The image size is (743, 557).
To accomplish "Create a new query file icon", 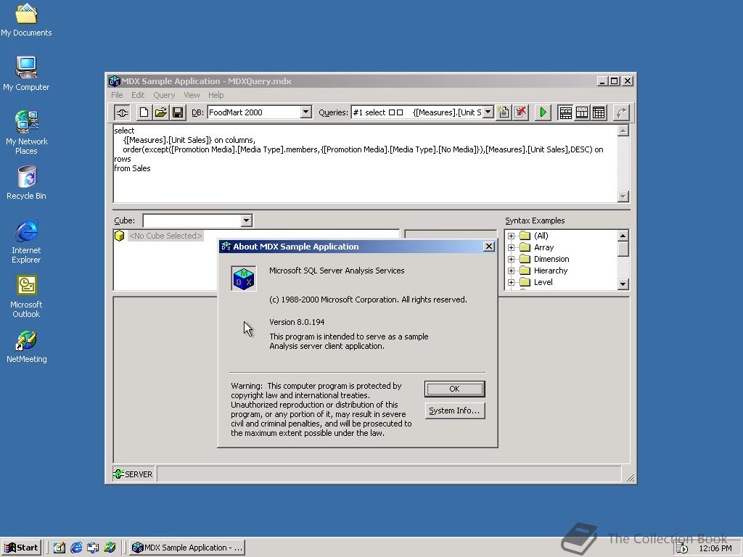I will 144,112.
